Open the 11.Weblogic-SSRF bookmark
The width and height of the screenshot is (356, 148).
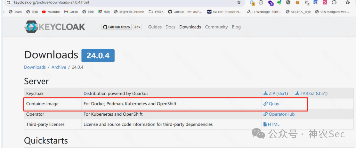264,12
